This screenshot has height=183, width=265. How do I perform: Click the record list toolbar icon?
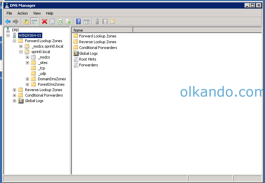coord(105,22)
